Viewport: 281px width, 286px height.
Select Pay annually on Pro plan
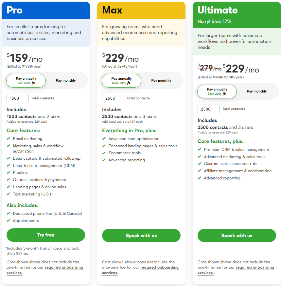[x=26, y=81]
